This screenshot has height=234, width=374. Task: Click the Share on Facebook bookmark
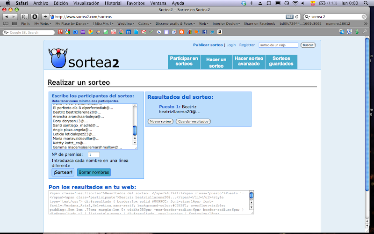click(x=259, y=24)
